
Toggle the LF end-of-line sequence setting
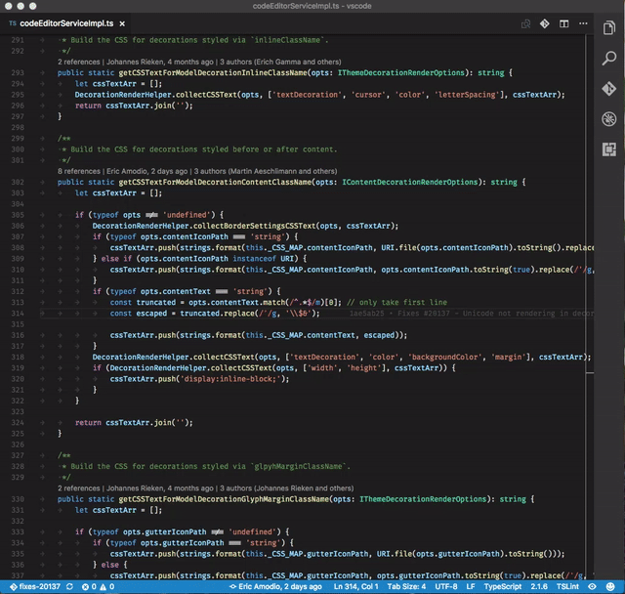(x=472, y=586)
